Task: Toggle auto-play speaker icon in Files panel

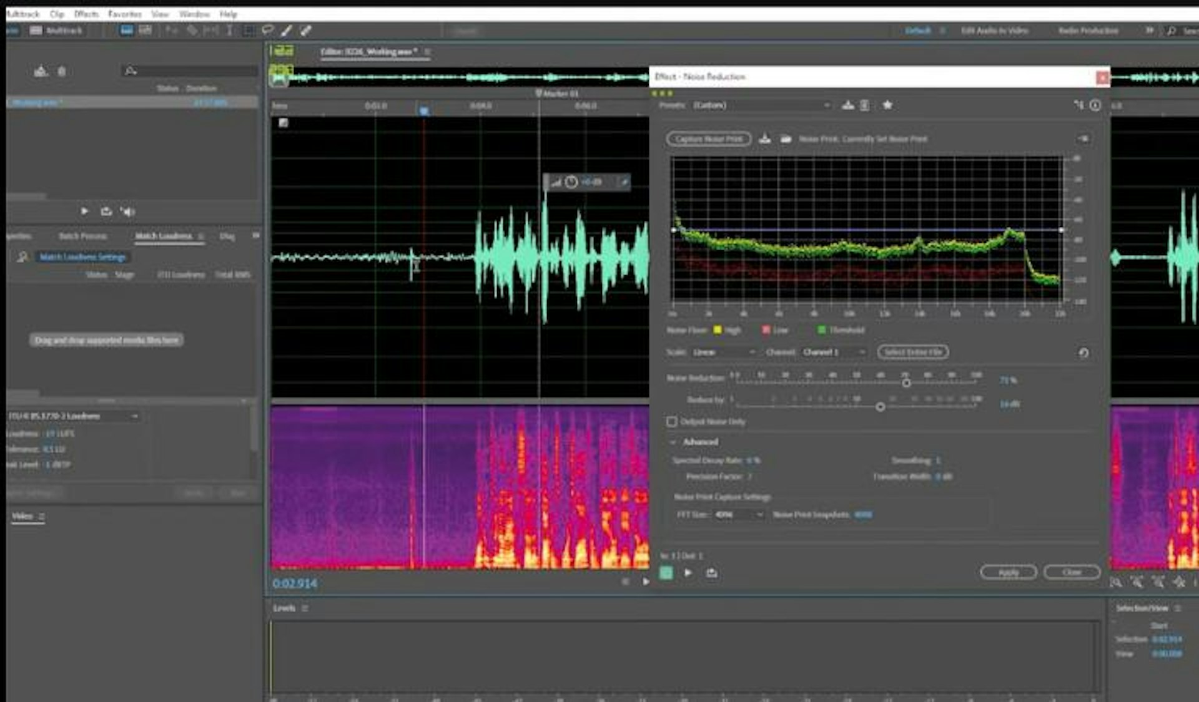Action: point(128,212)
